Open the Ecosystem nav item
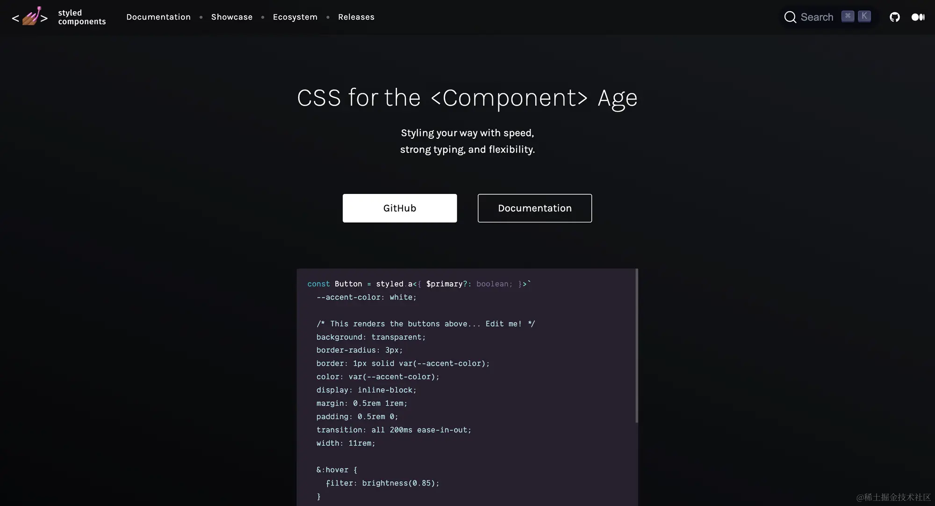 click(x=295, y=17)
